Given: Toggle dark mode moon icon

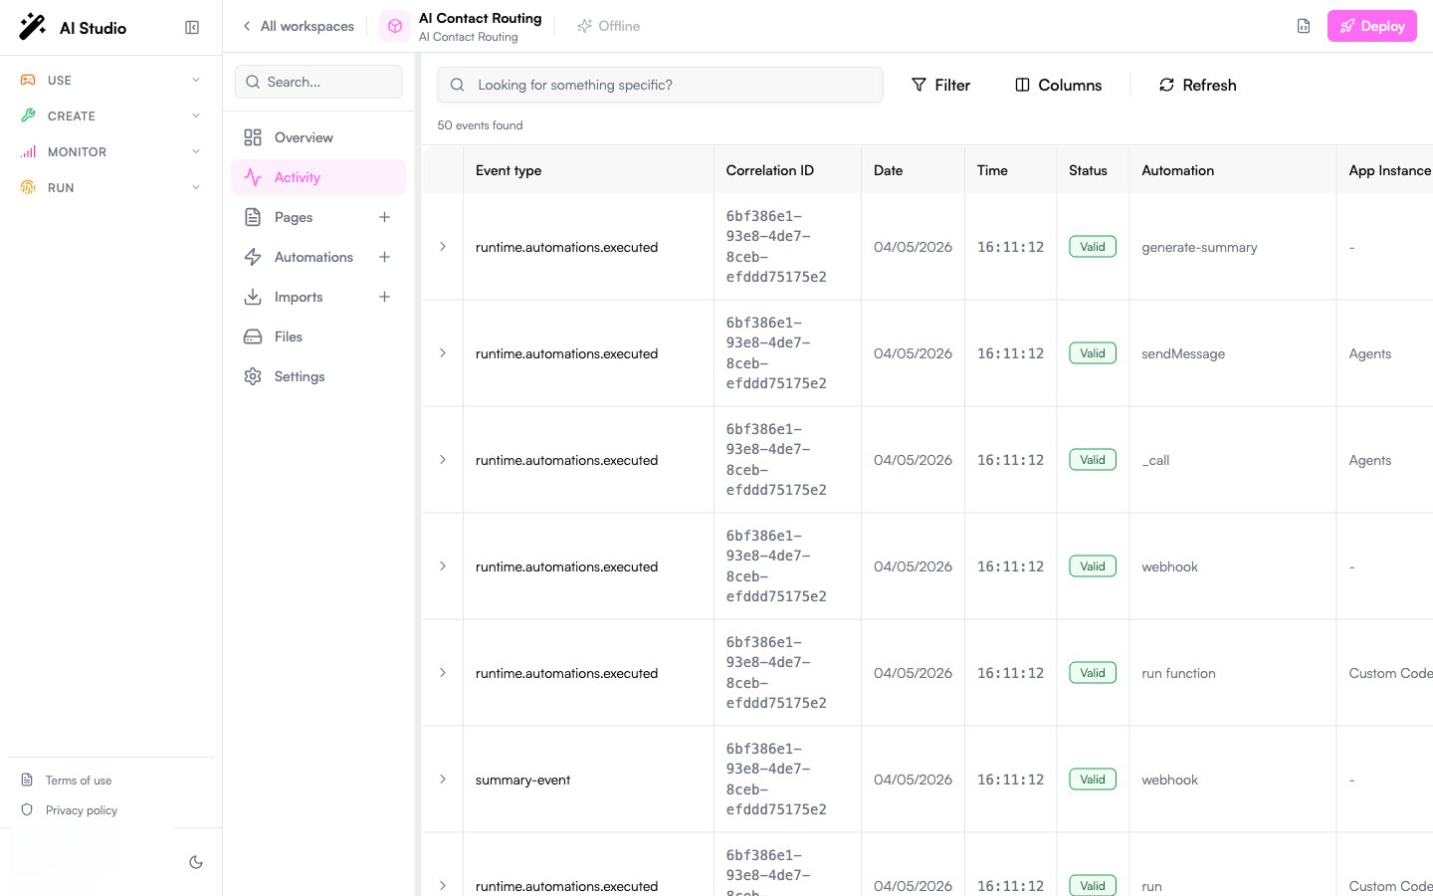Looking at the screenshot, I should click(196, 862).
